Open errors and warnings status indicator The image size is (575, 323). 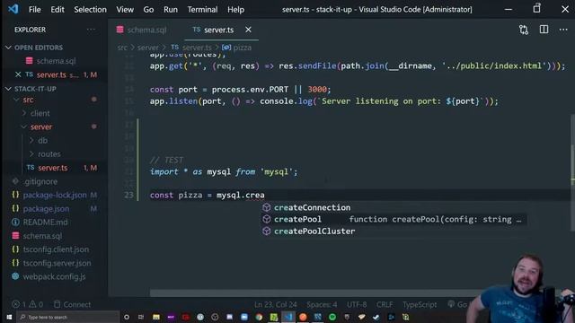(x=28, y=304)
